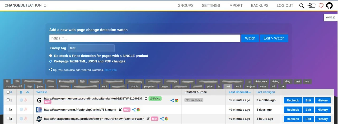The image size is (338, 124).
Task: Filter by the vevor tag
Action: point(263,87)
